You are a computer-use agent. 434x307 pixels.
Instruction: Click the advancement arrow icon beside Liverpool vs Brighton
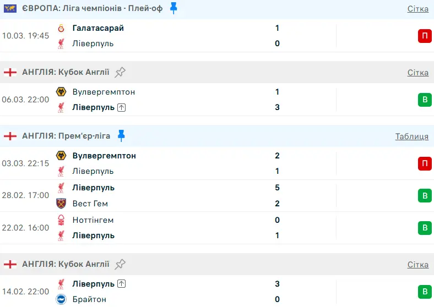pyautogui.click(x=122, y=284)
